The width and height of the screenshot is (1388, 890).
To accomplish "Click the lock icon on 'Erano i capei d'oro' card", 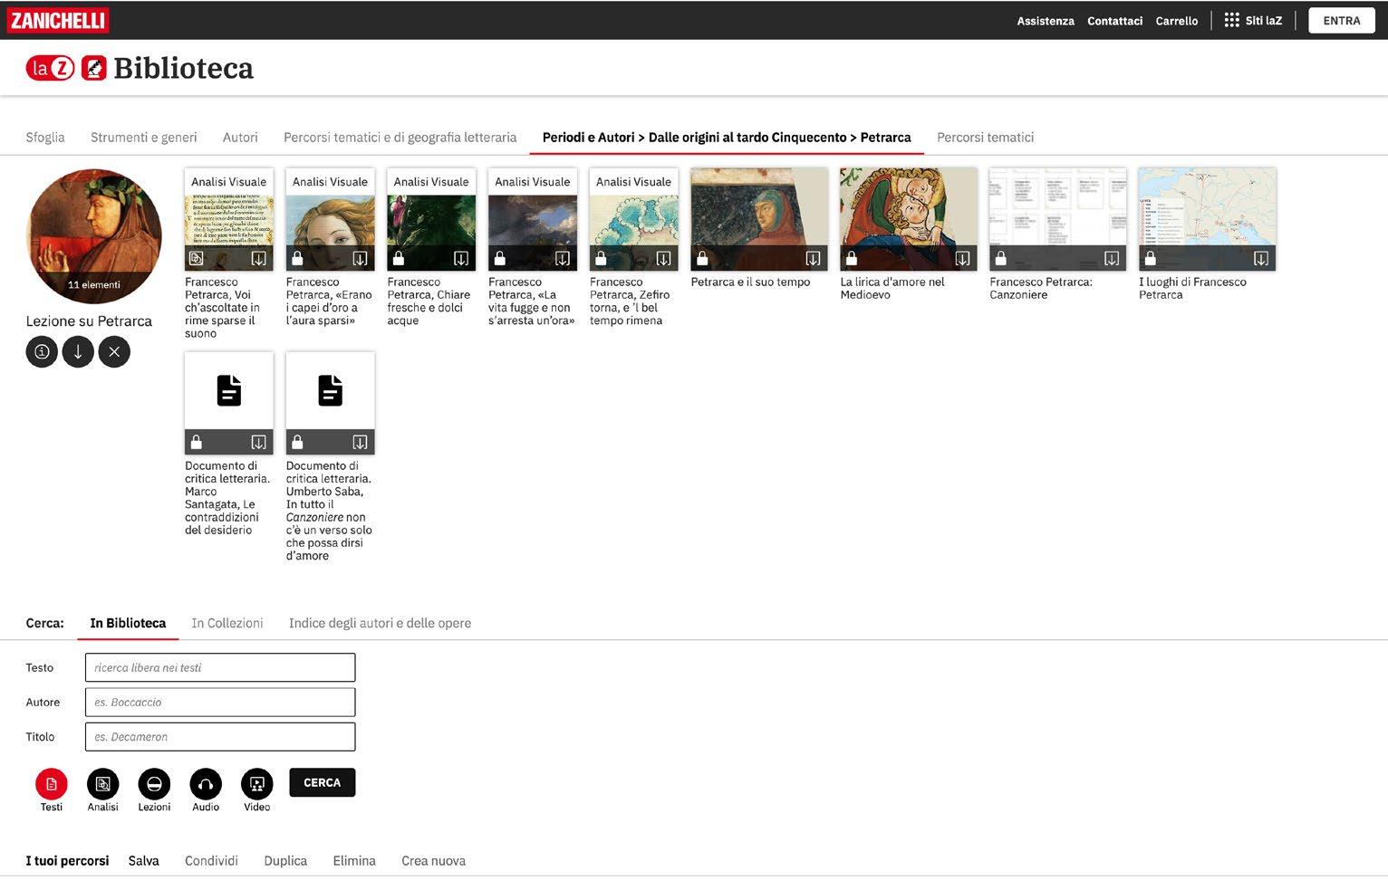I will (x=297, y=259).
